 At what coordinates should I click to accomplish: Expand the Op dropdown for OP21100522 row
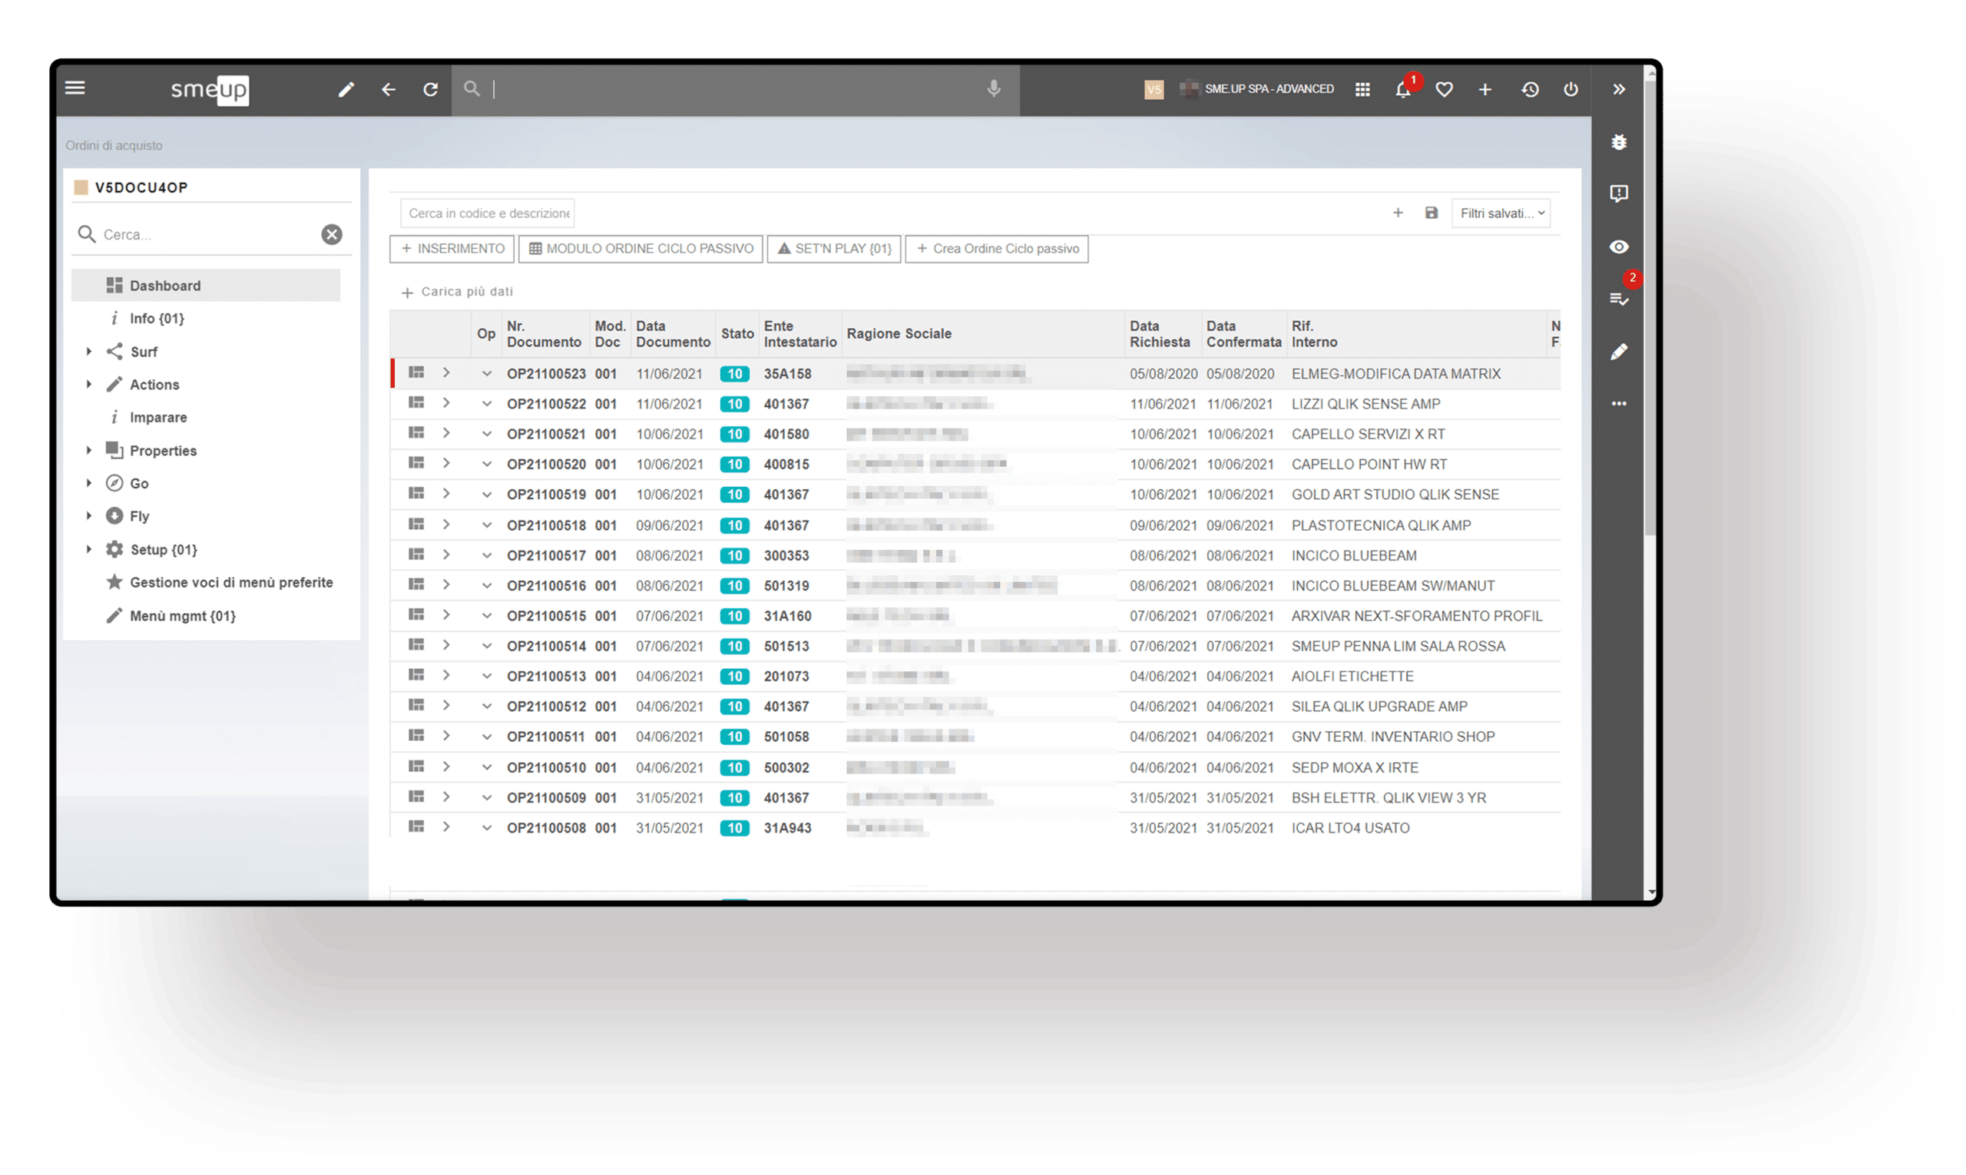[486, 404]
